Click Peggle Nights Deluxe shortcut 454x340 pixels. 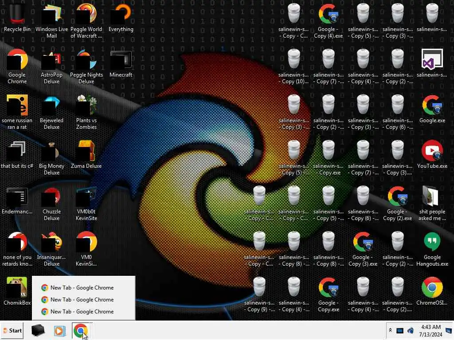[x=86, y=66]
